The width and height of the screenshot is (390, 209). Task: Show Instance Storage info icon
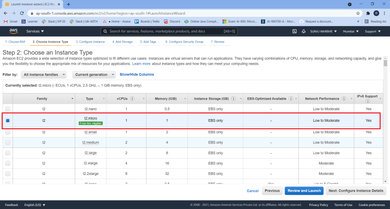[233, 99]
